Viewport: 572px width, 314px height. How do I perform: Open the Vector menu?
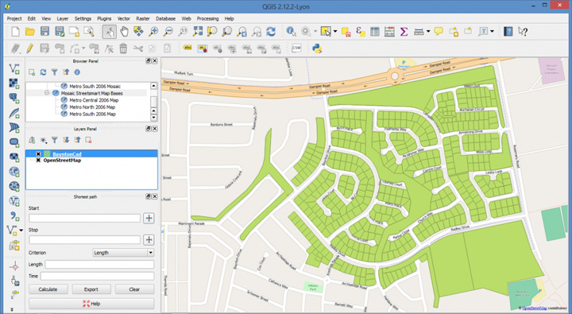click(x=124, y=18)
